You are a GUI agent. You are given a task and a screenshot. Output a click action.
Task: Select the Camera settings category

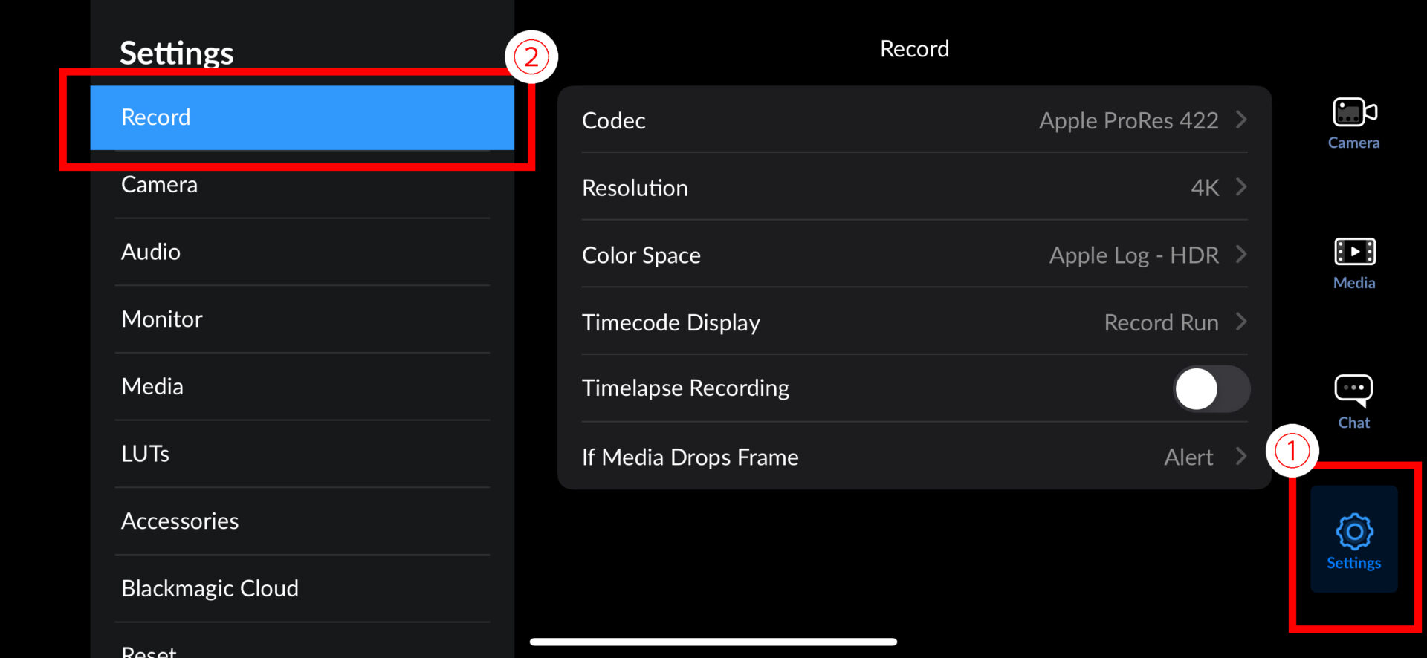pos(302,184)
